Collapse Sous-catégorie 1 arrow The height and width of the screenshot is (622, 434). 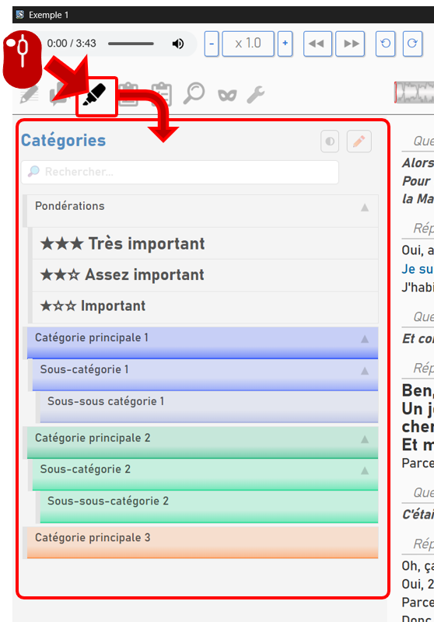(x=365, y=371)
